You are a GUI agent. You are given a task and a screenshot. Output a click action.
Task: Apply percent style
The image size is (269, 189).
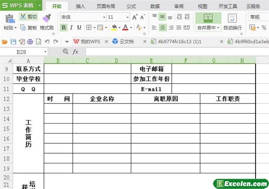click(264, 27)
